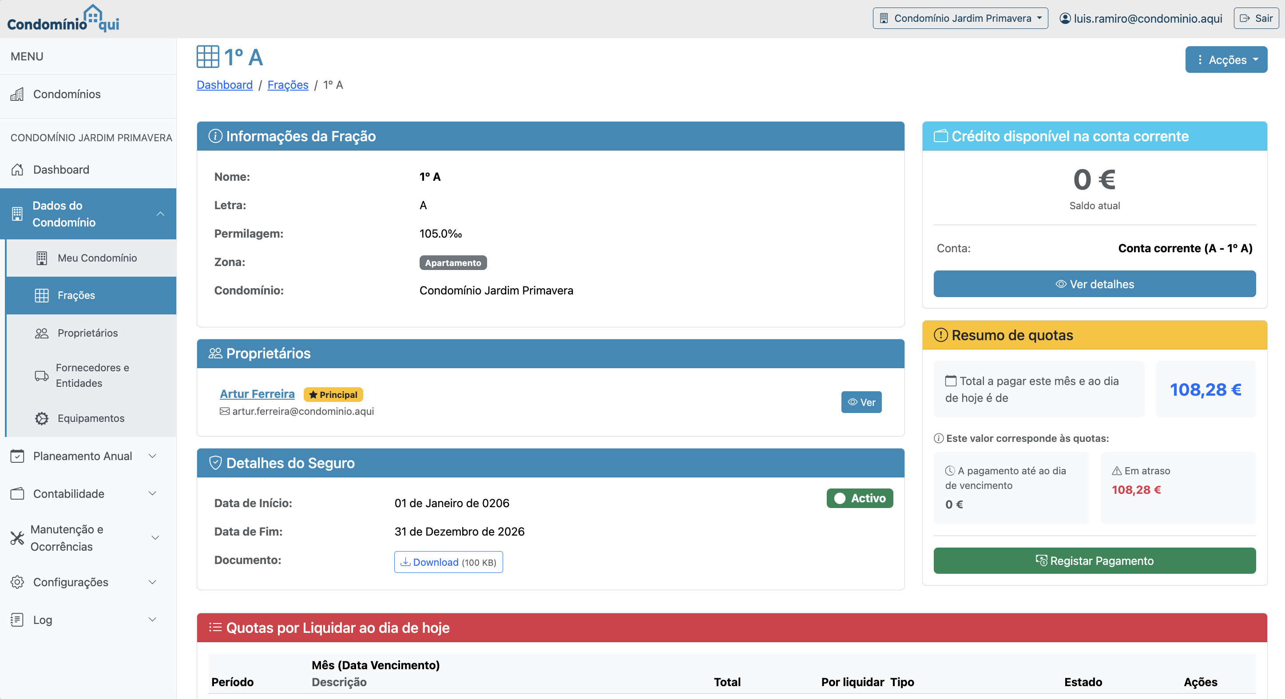The width and height of the screenshot is (1285, 699).
Task: Click the Activo insurance status badge
Action: point(860,498)
